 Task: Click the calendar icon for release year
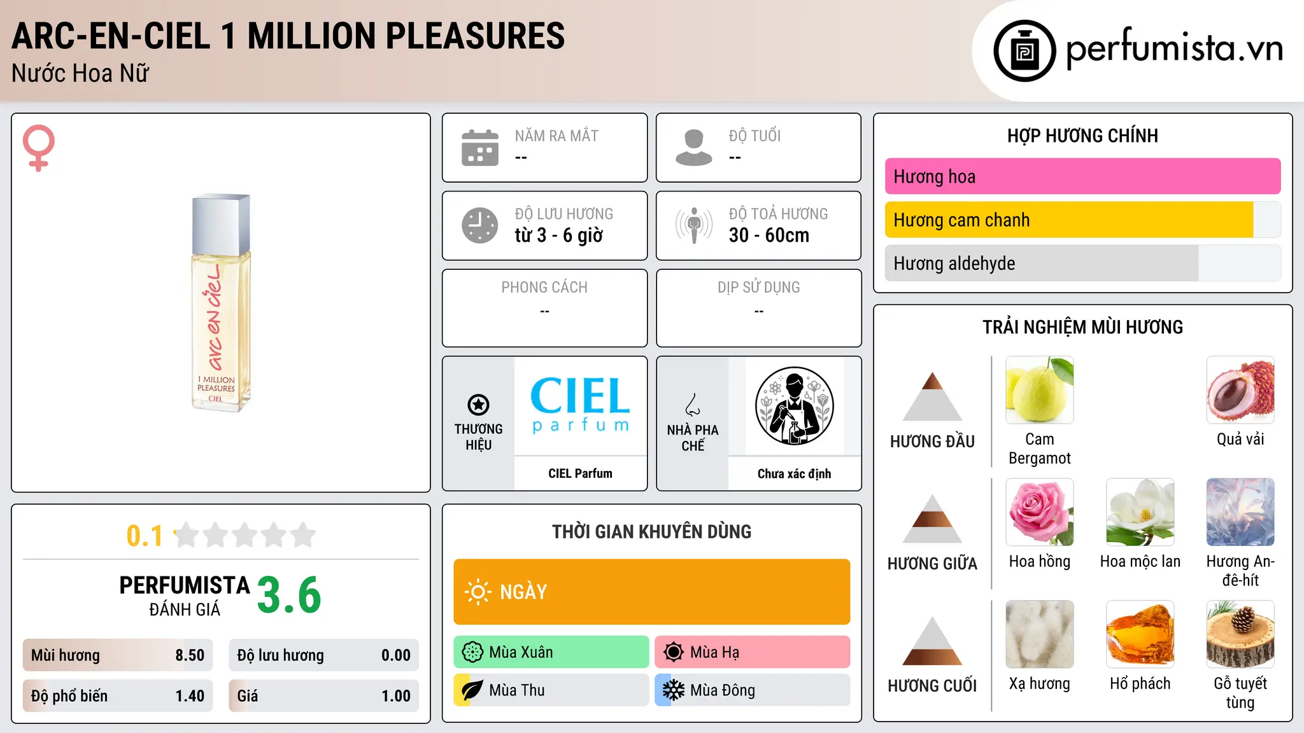point(480,148)
